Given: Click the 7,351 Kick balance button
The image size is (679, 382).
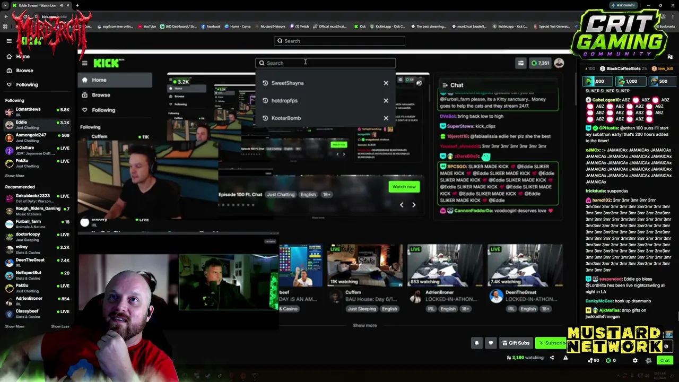Looking at the screenshot, I should tap(541, 63).
